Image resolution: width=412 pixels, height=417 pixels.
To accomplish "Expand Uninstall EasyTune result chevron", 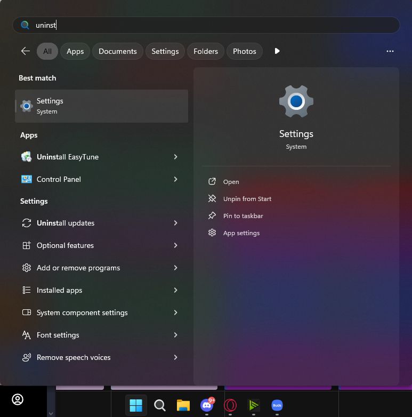I will click(175, 157).
